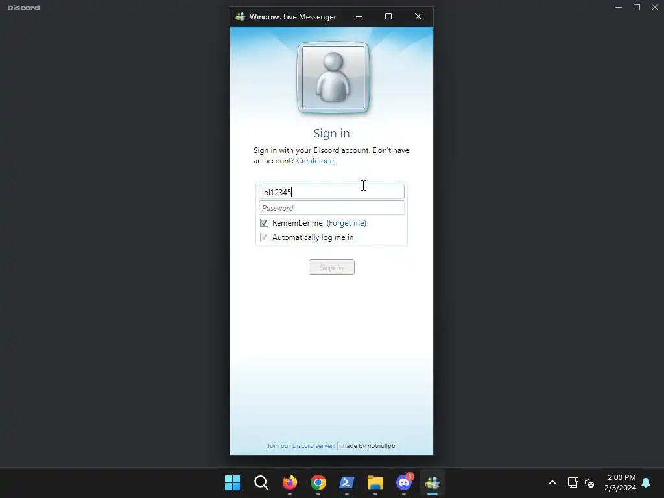Open Google Chrome from the taskbar
Image resolution: width=664 pixels, height=498 pixels.
pyautogui.click(x=318, y=482)
